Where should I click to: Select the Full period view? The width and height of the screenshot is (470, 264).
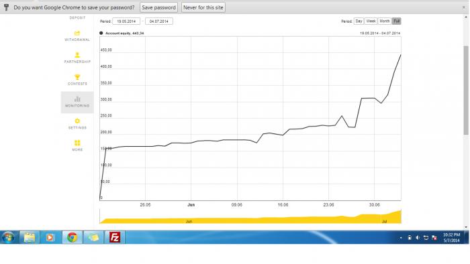point(397,21)
